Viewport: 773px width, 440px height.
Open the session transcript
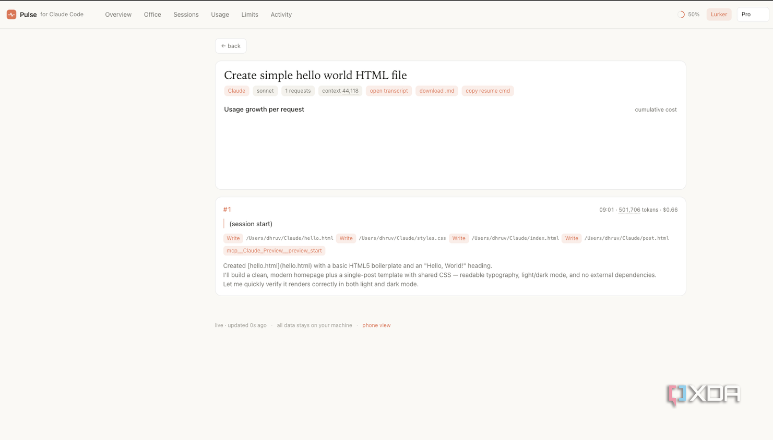389,91
